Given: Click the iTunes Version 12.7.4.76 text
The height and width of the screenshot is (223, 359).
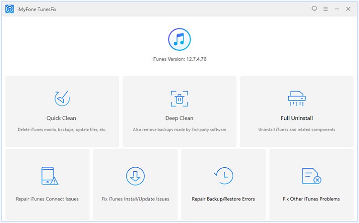Looking at the screenshot, I should (x=179, y=59).
